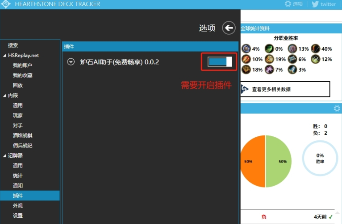Click the 分职业胜率 heading

pyautogui.click(x=286, y=38)
